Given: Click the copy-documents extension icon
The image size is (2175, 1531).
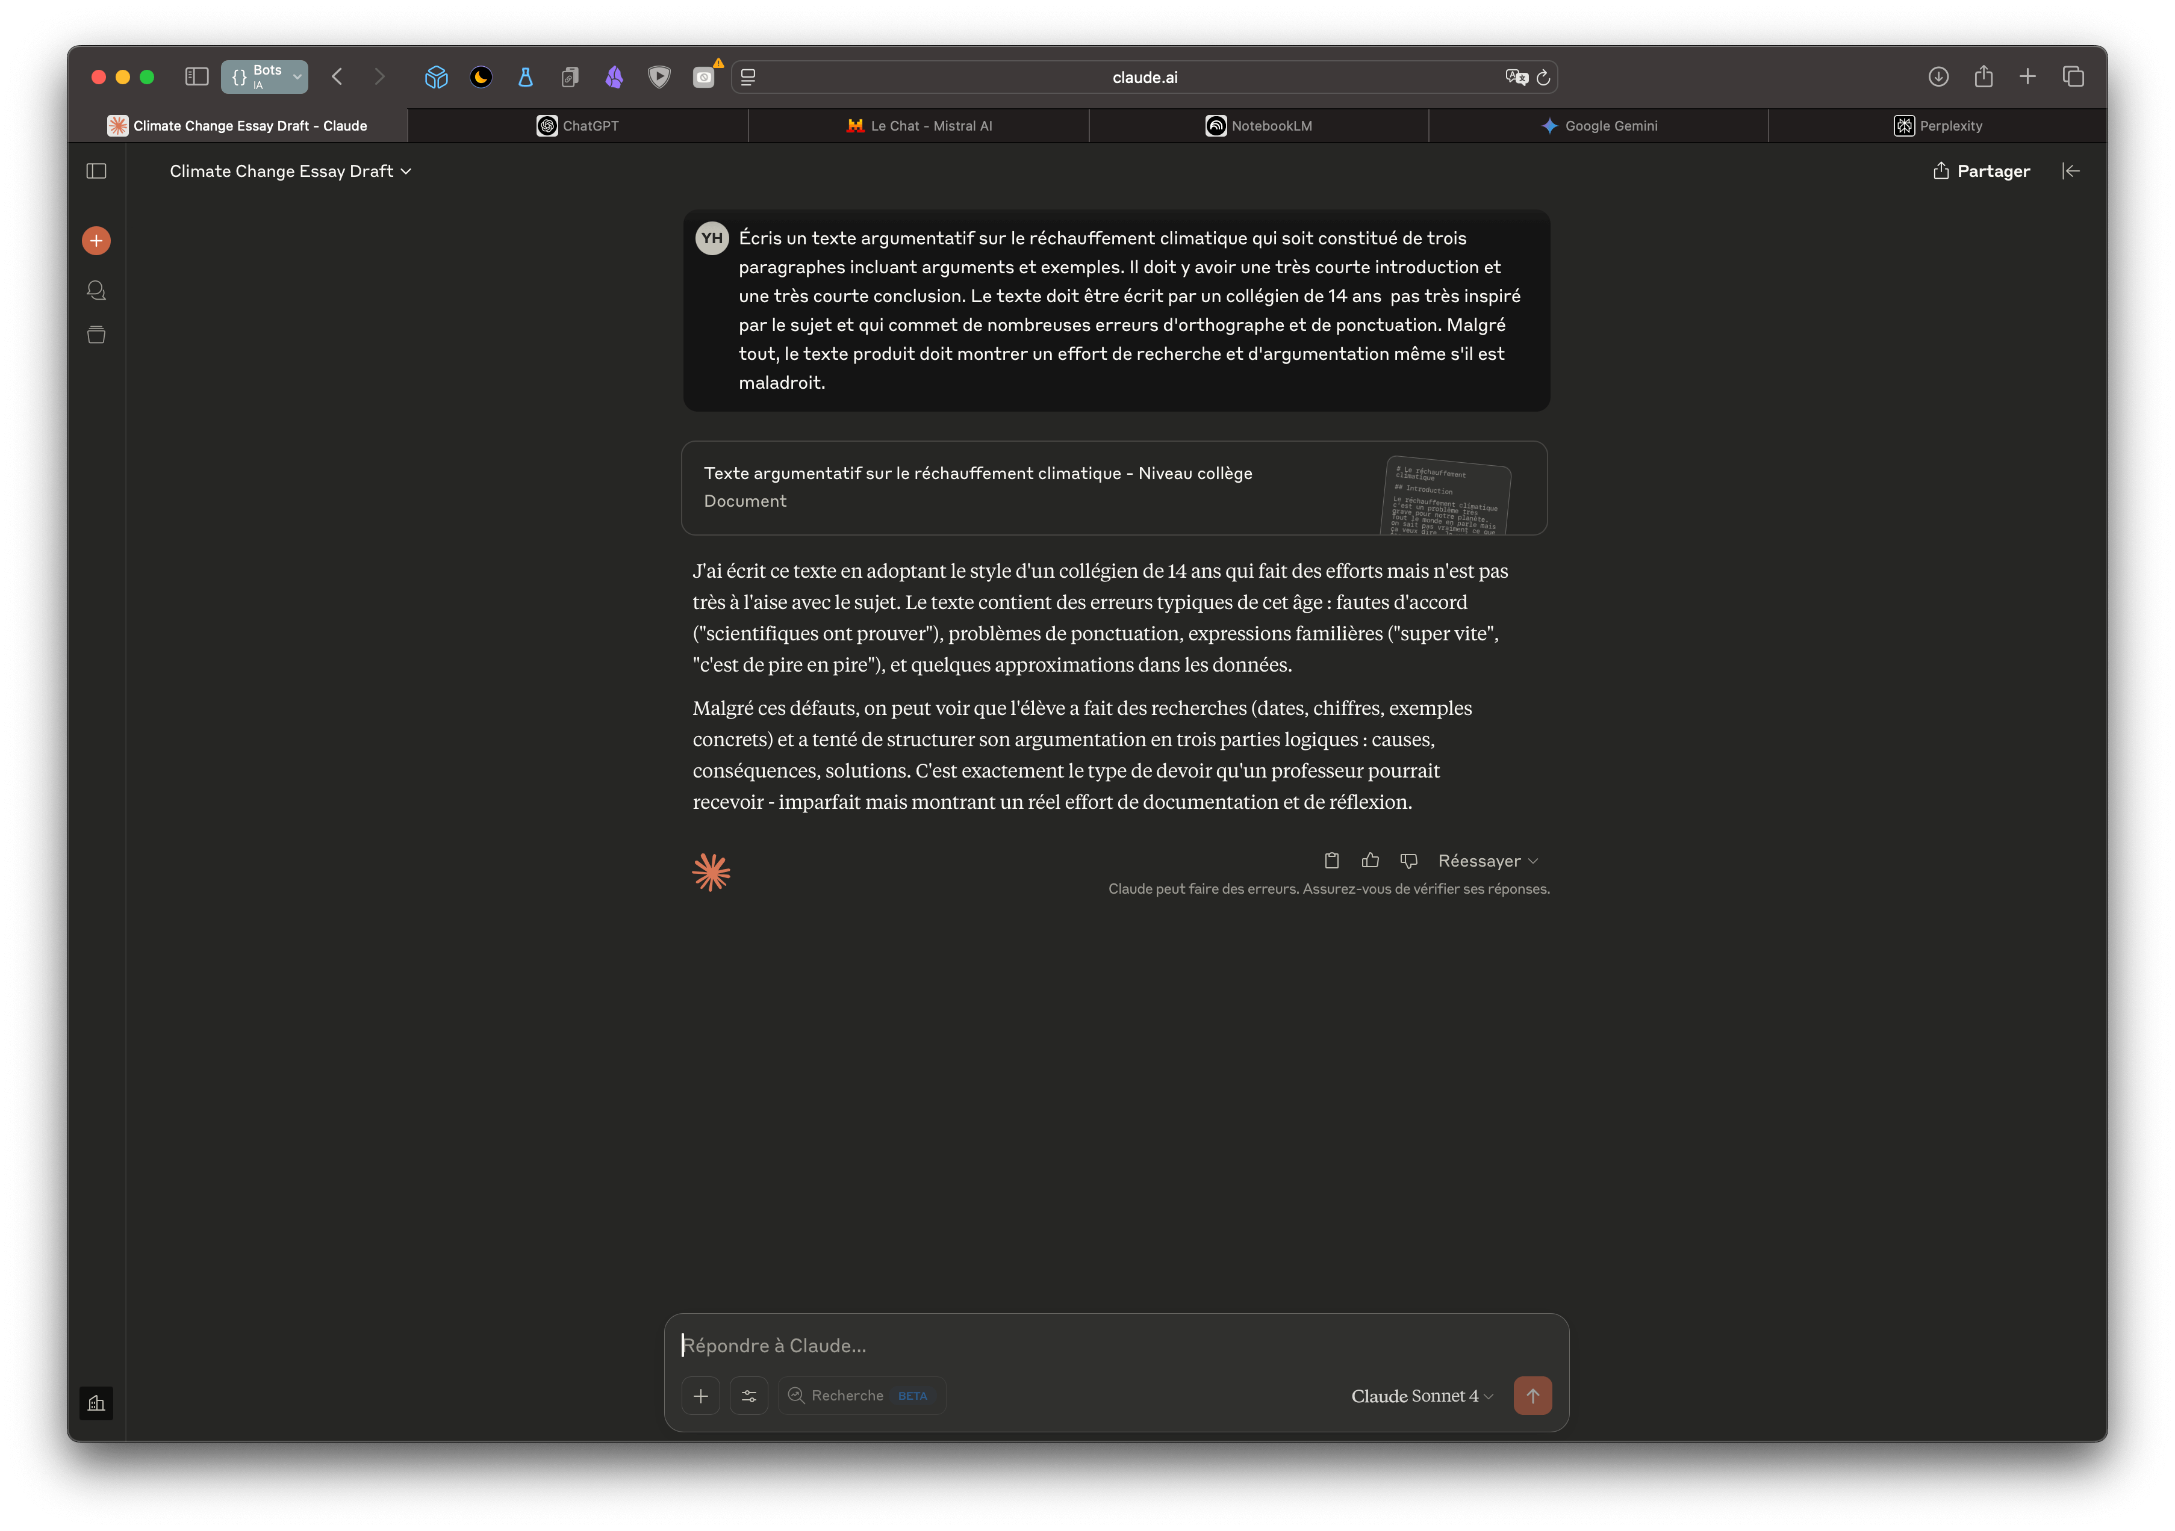Looking at the screenshot, I should [x=569, y=76].
